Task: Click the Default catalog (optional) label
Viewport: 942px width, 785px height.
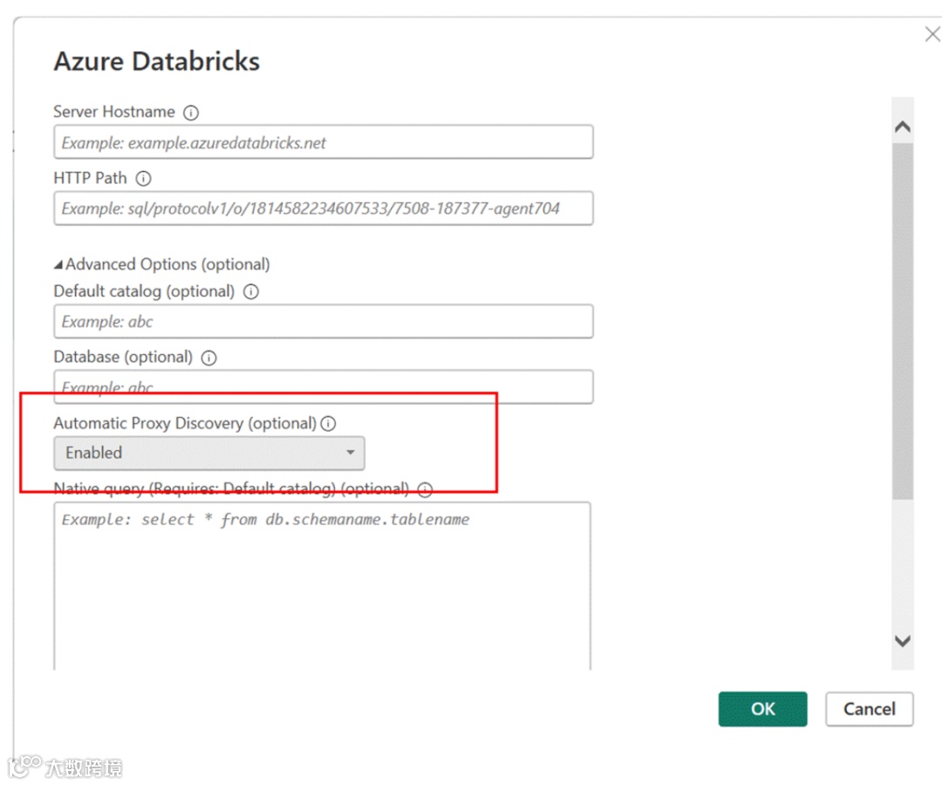Action: point(144,291)
